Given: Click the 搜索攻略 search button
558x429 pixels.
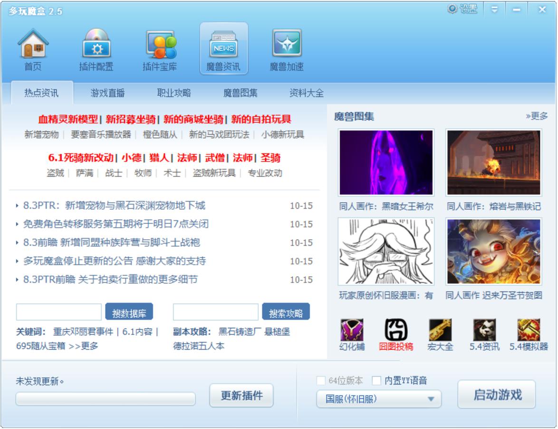Looking at the screenshot, I should click(x=286, y=312).
